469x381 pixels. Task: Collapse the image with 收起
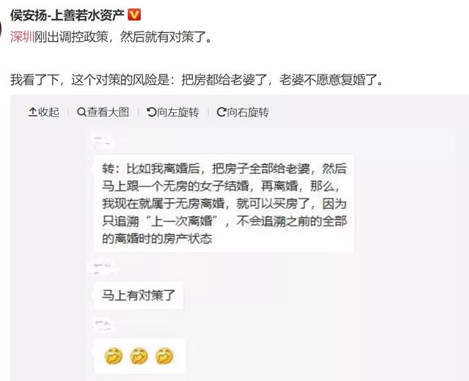tap(44, 112)
